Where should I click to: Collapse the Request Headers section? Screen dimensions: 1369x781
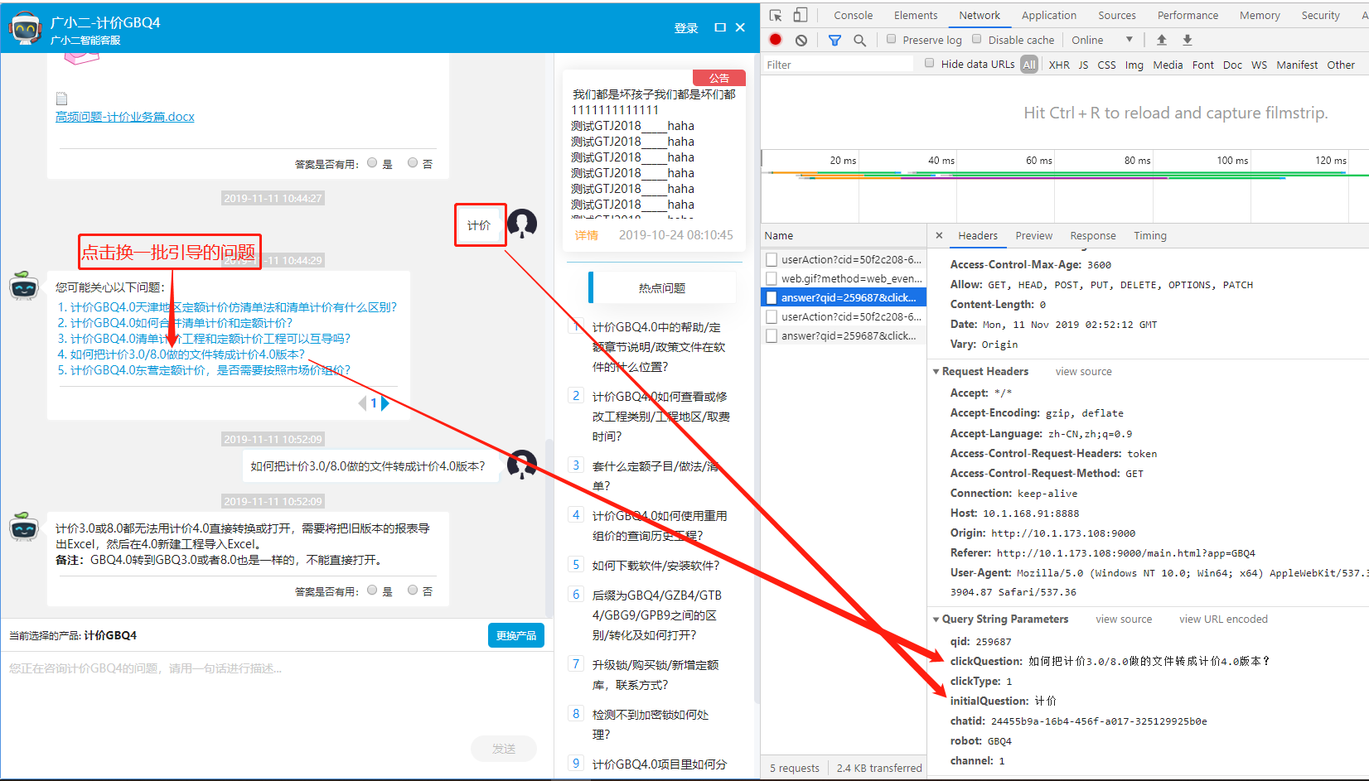[x=936, y=372]
